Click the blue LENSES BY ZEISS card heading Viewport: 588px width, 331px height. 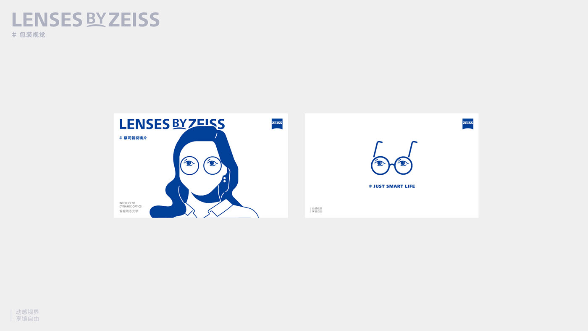(172, 123)
